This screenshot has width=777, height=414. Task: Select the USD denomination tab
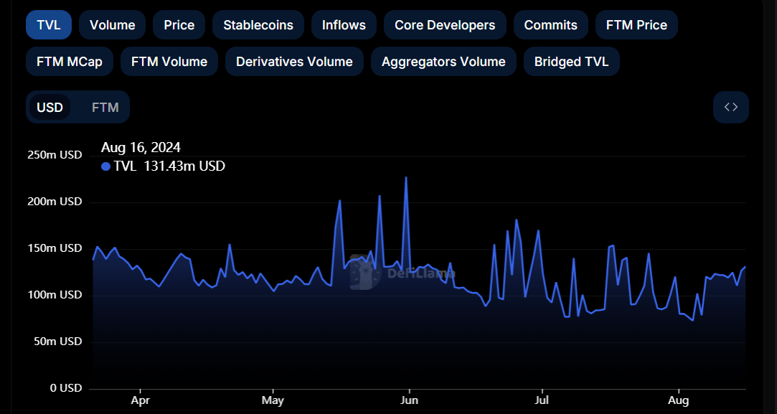pyautogui.click(x=50, y=108)
